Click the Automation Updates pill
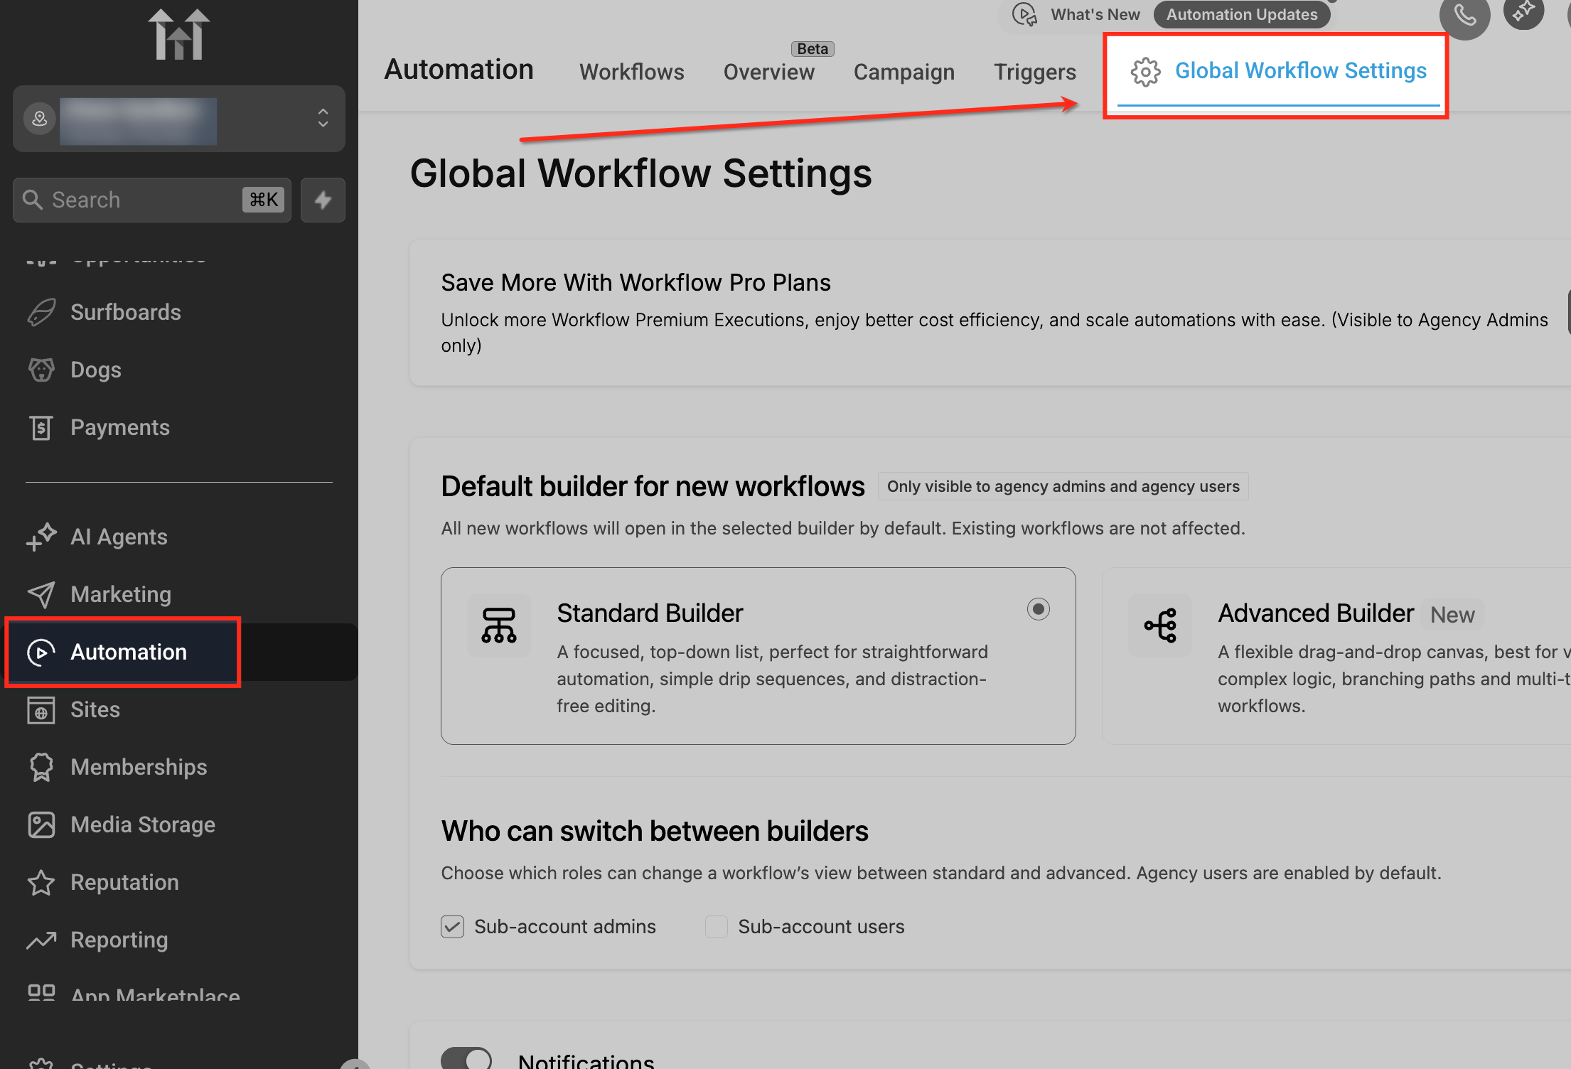Image resolution: width=1571 pixels, height=1069 pixels. (1241, 15)
